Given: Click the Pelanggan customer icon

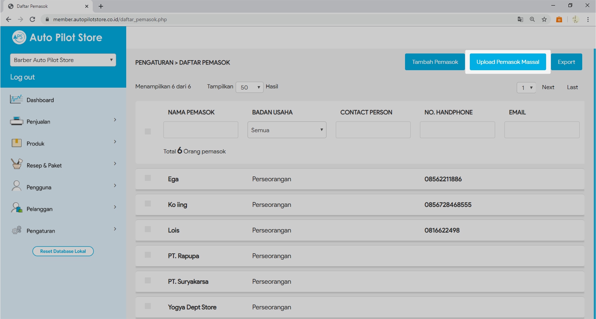Looking at the screenshot, I should pos(16,208).
